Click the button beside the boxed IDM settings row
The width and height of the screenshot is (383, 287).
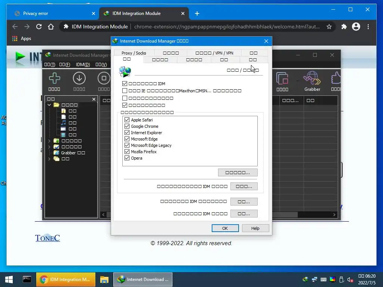[x=244, y=186]
